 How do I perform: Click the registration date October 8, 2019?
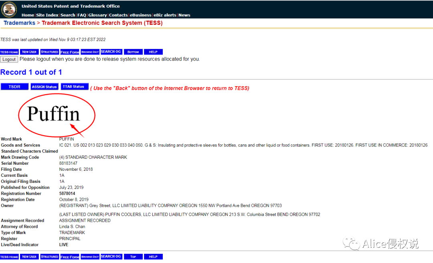(x=74, y=200)
